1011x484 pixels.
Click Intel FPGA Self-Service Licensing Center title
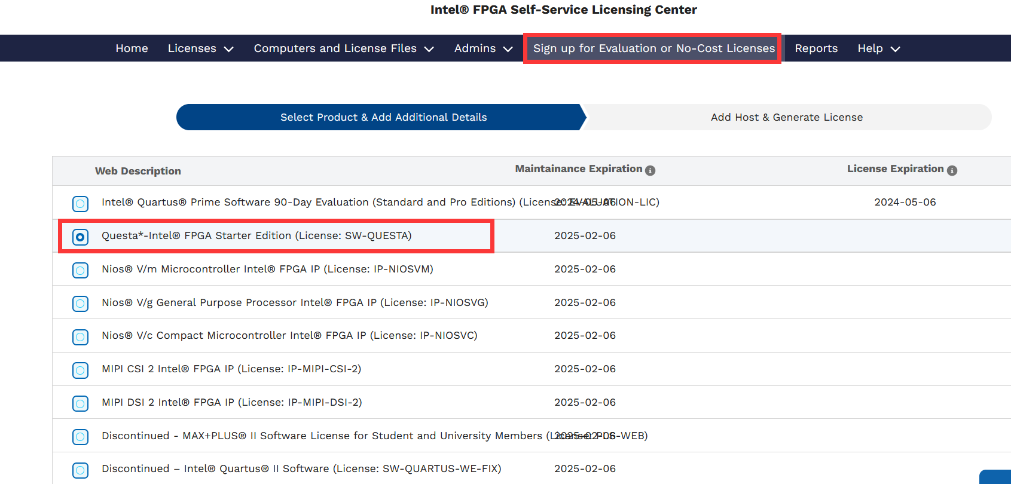point(563,10)
